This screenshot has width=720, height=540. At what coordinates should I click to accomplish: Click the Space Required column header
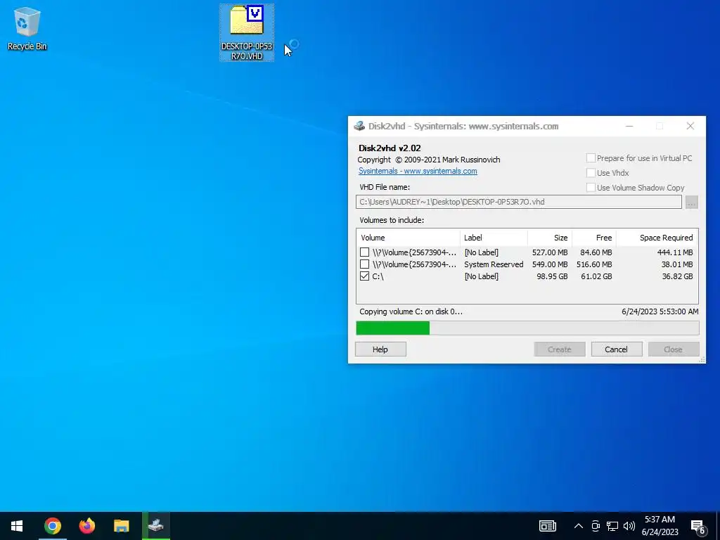pyautogui.click(x=657, y=238)
